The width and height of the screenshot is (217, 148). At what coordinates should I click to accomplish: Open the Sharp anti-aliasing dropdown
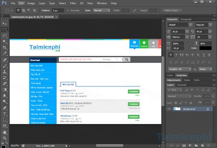[205, 69]
